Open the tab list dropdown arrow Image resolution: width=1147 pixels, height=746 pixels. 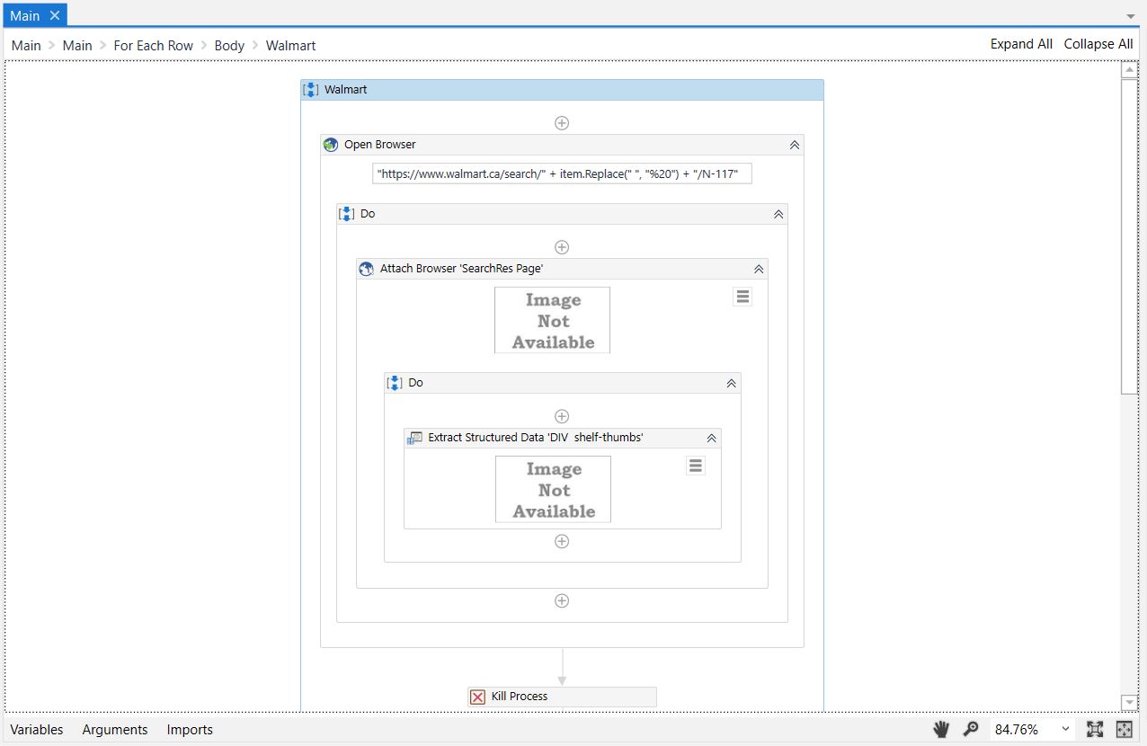click(x=1131, y=16)
